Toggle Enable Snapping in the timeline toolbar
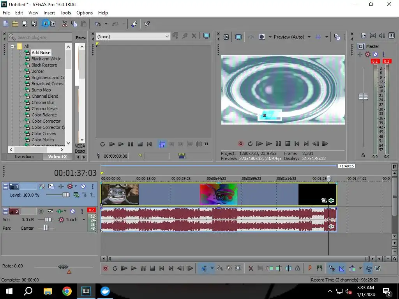 [x=332, y=268]
